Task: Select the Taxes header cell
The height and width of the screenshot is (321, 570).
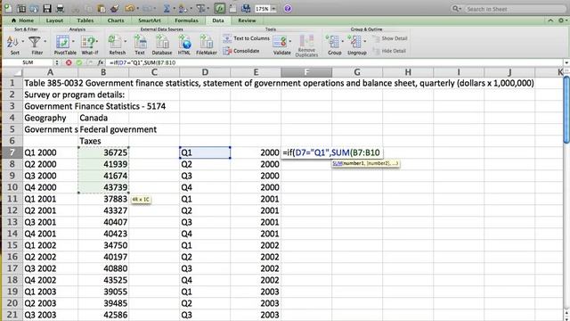Action: 103,141
